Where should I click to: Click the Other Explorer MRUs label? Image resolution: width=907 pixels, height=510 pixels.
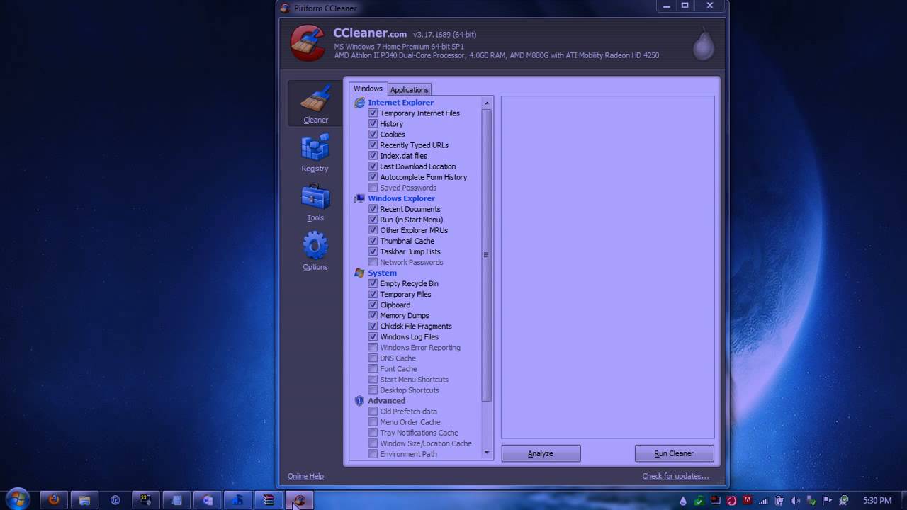(x=414, y=230)
